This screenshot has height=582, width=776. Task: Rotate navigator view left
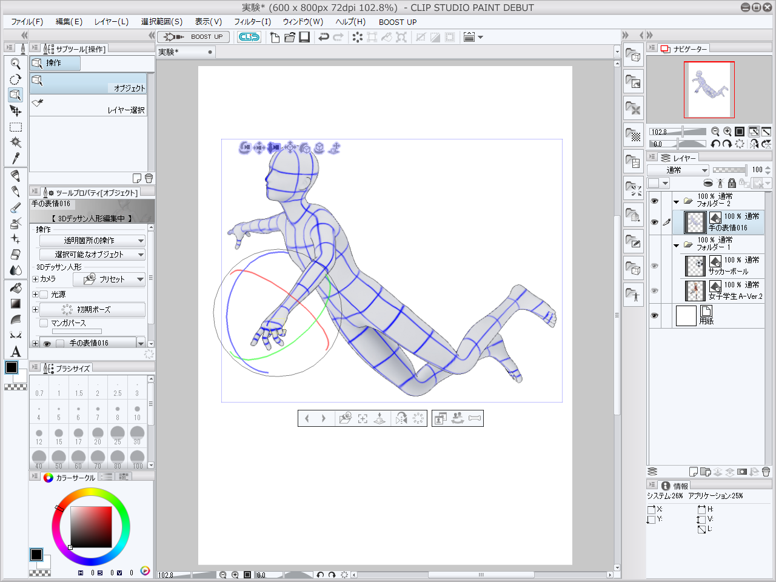tap(715, 144)
